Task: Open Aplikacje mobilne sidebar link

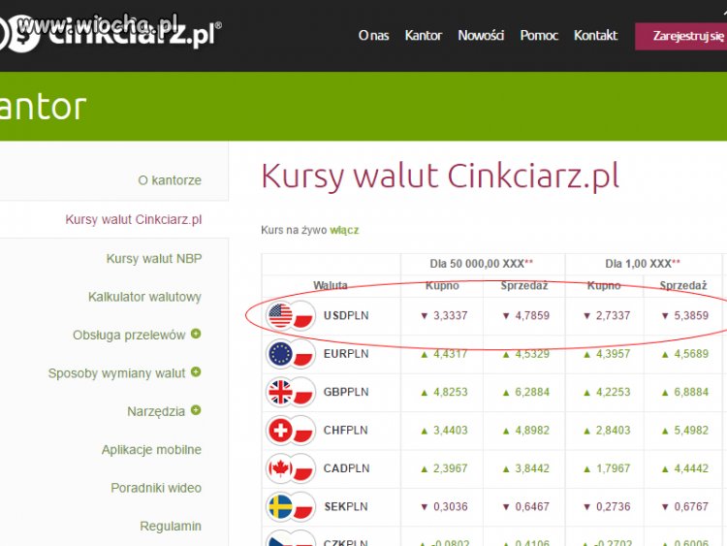Action: 151,450
